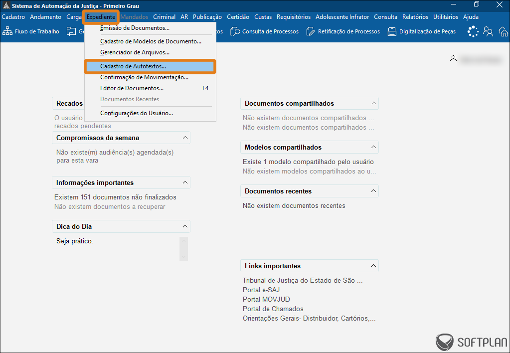Open the Publicação menu
This screenshot has width=510, height=353.
tap(207, 17)
